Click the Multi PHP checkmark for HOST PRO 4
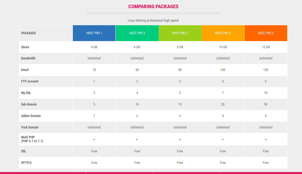 223,139
